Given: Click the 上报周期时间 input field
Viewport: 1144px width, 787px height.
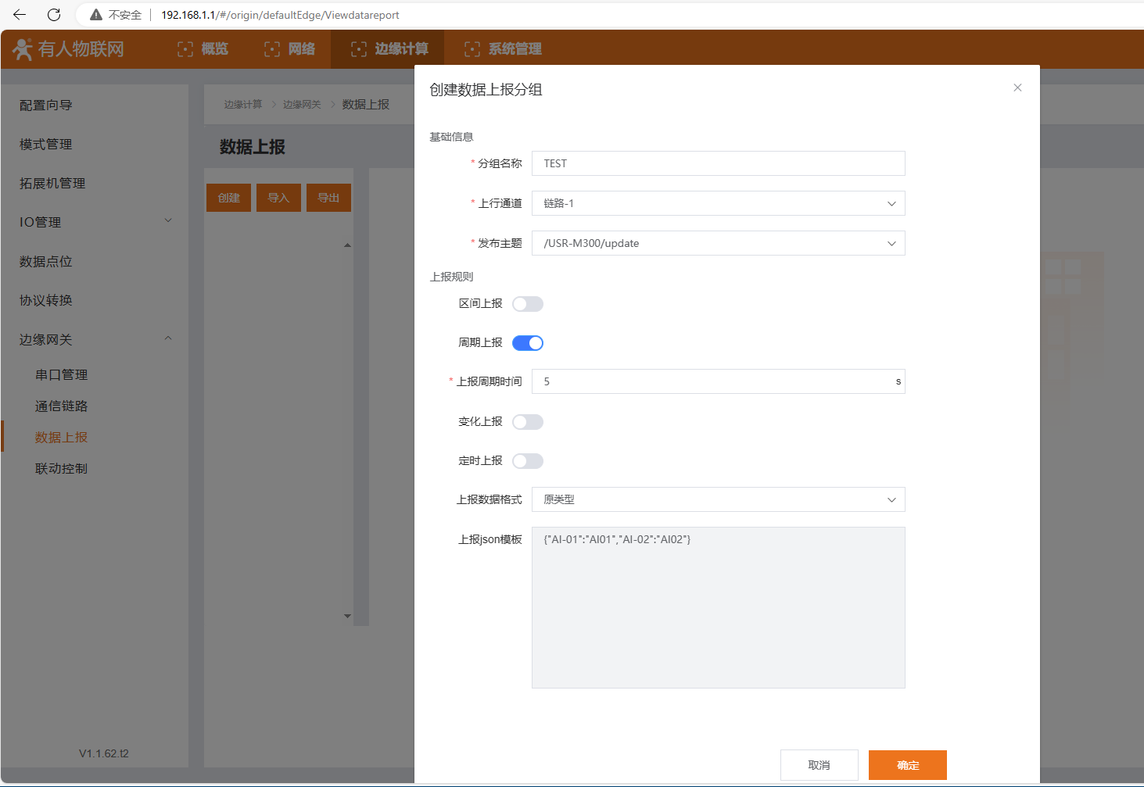Looking at the screenshot, I should pyautogui.click(x=712, y=381).
